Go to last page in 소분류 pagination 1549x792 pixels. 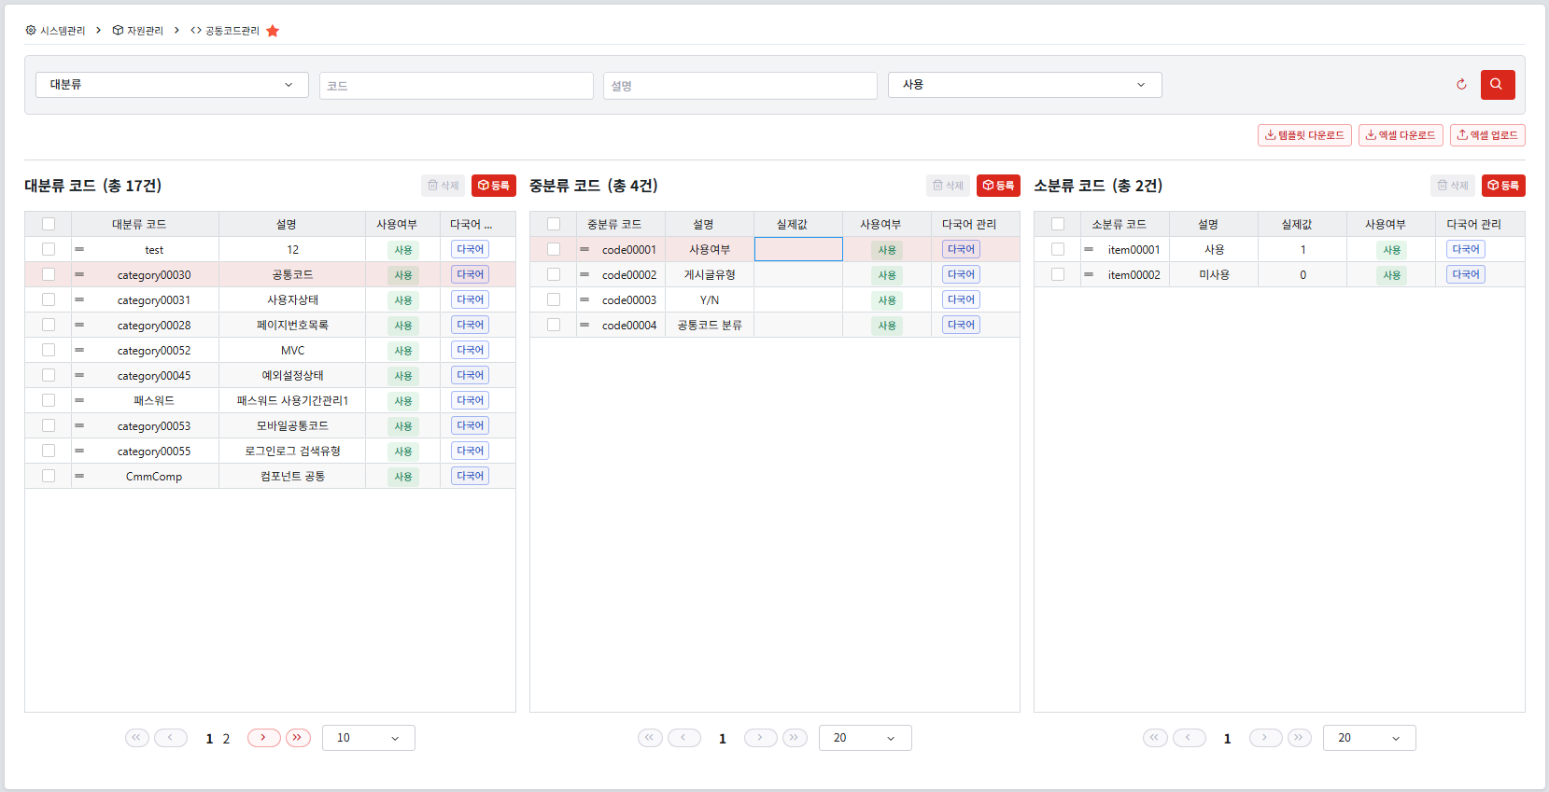click(1300, 738)
